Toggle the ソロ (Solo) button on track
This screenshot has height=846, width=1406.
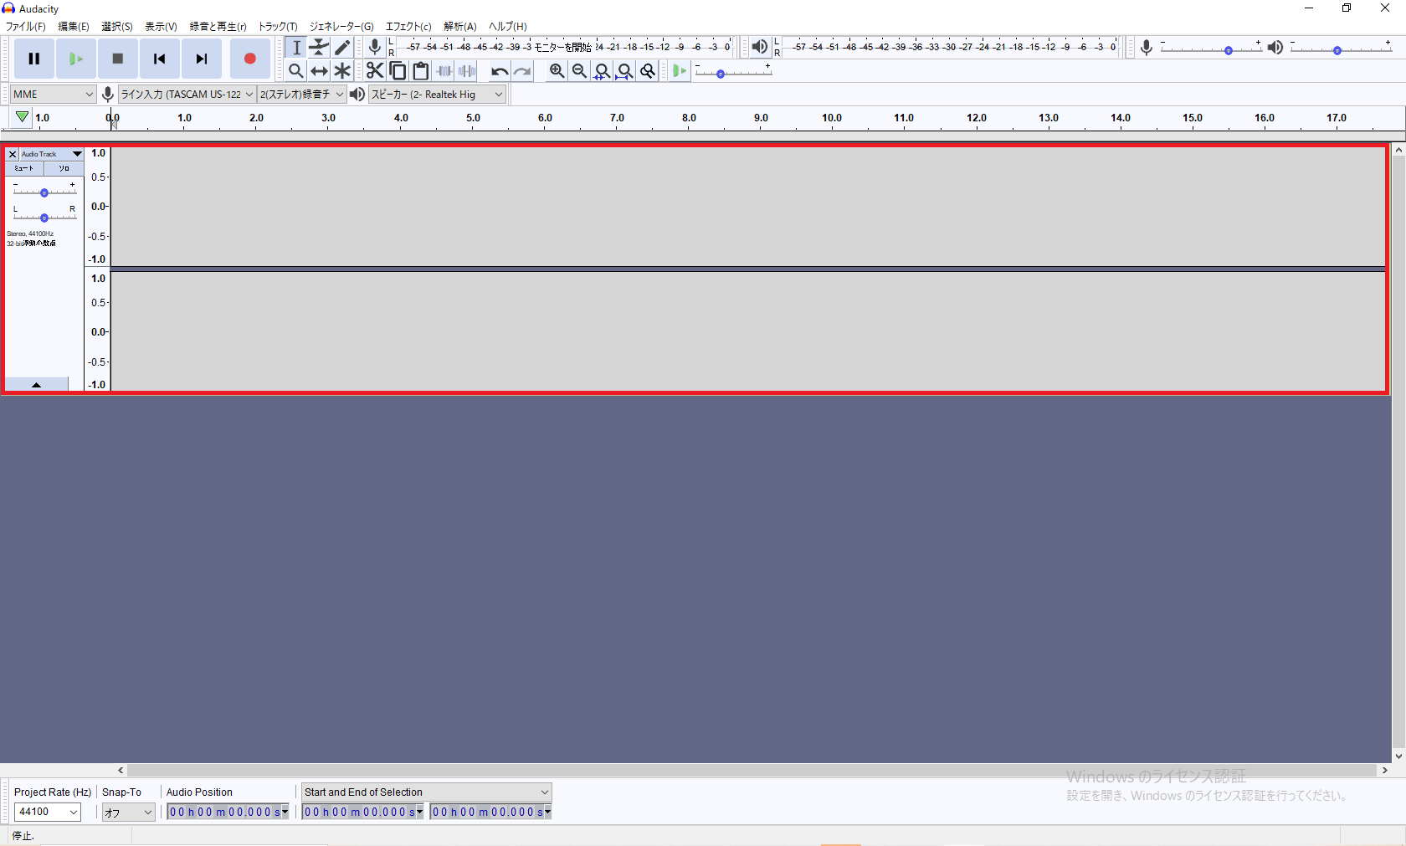click(x=64, y=168)
